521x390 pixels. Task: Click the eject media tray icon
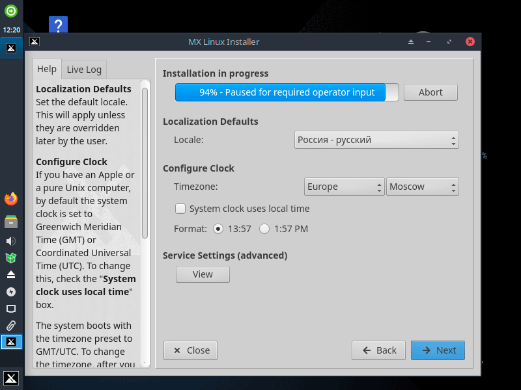pyautogui.click(x=11, y=275)
